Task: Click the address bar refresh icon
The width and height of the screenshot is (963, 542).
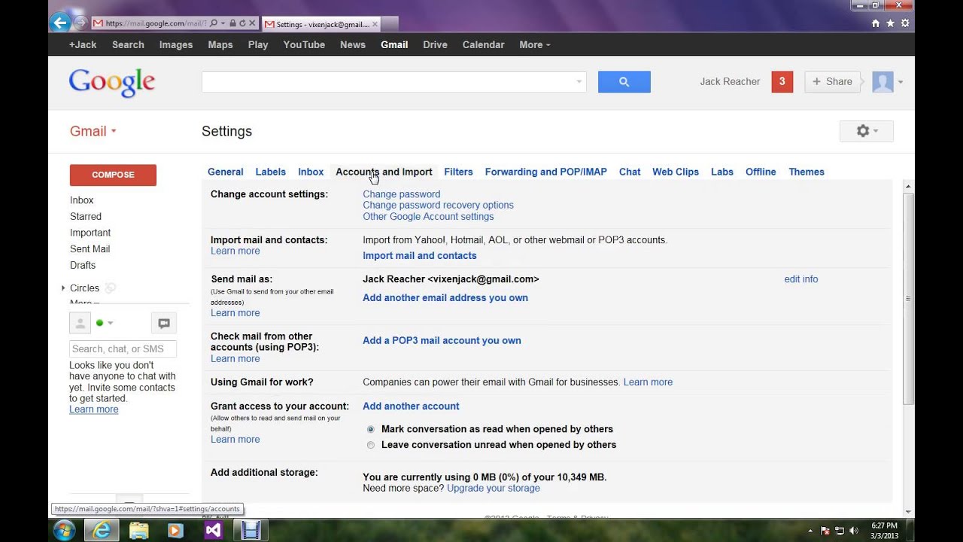Action: [x=242, y=24]
